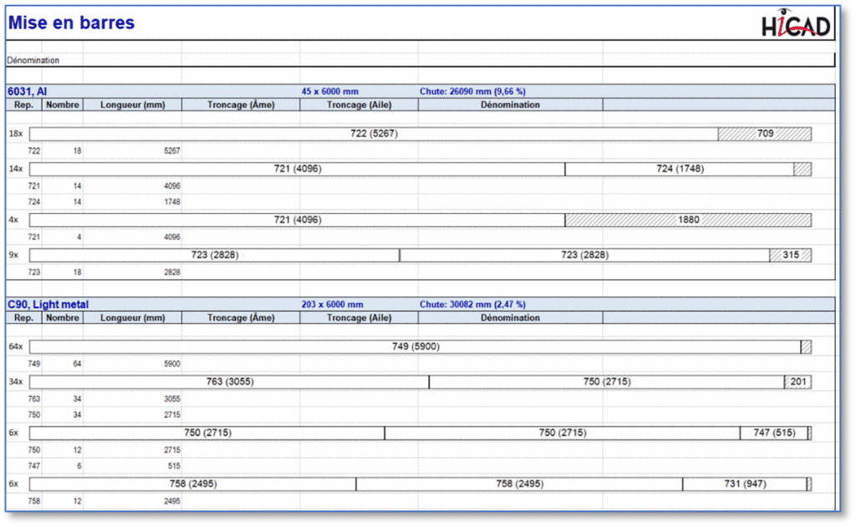Image resolution: width=856 pixels, height=527 pixels.
Task: Click the '18x' bar count label
Action: tap(16, 134)
